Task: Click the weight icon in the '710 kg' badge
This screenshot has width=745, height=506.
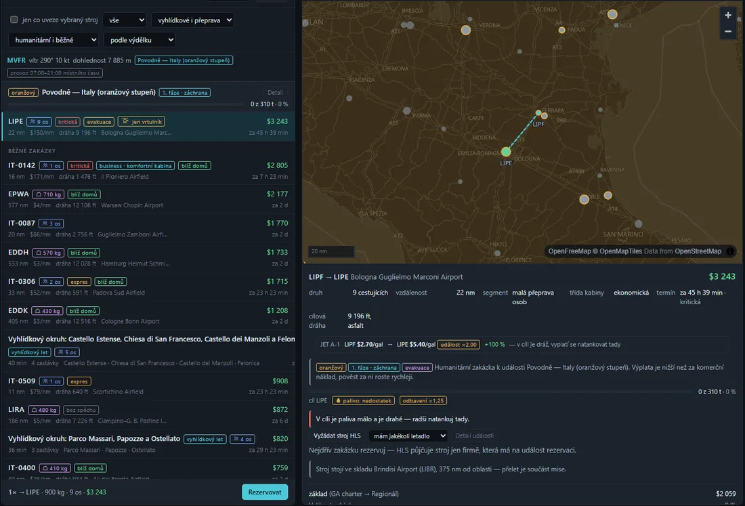Action: [x=39, y=194]
